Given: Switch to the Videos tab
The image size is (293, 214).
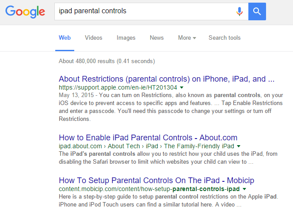Looking at the screenshot, I should pyautogui.click(x=93, y=38).
